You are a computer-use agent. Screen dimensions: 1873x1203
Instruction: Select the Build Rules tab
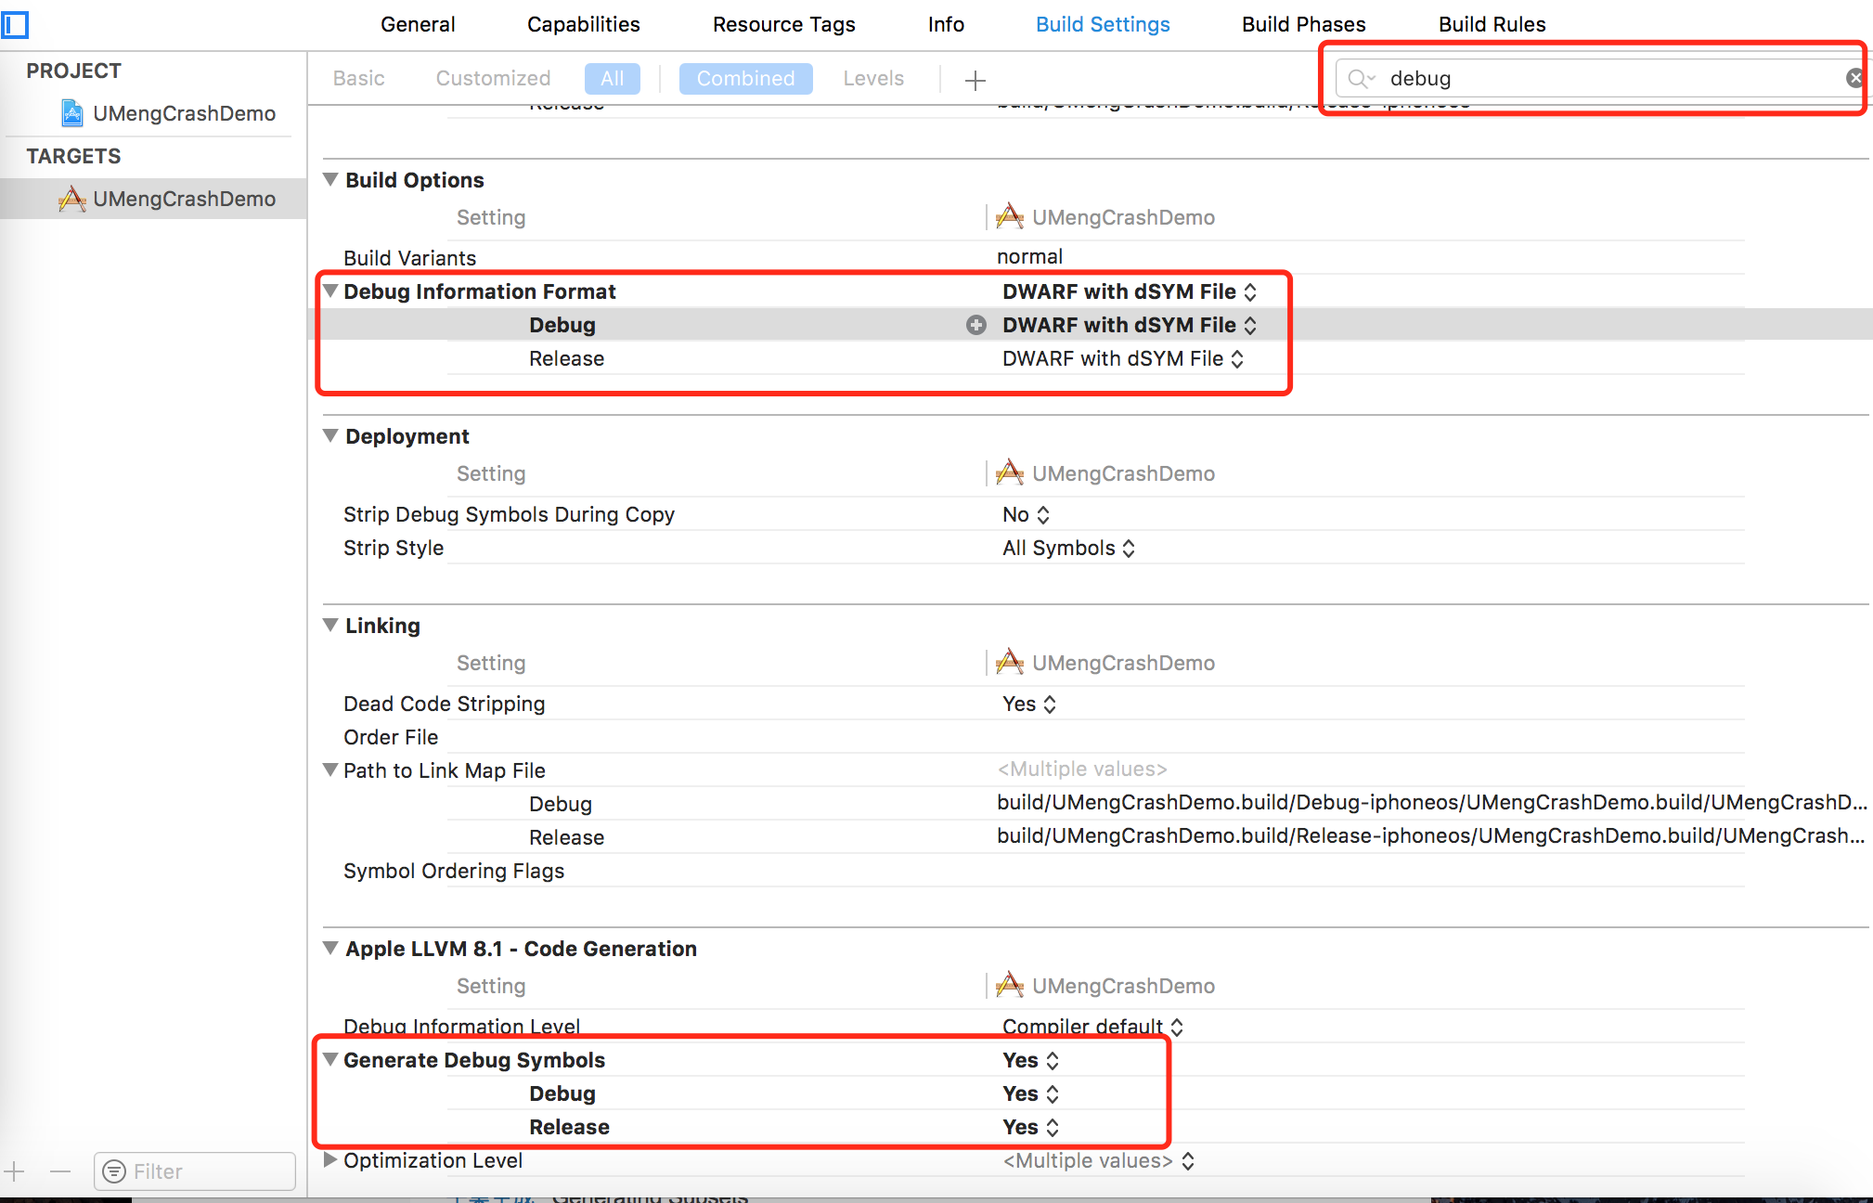pyautogui.click(x=1492, y=24)
